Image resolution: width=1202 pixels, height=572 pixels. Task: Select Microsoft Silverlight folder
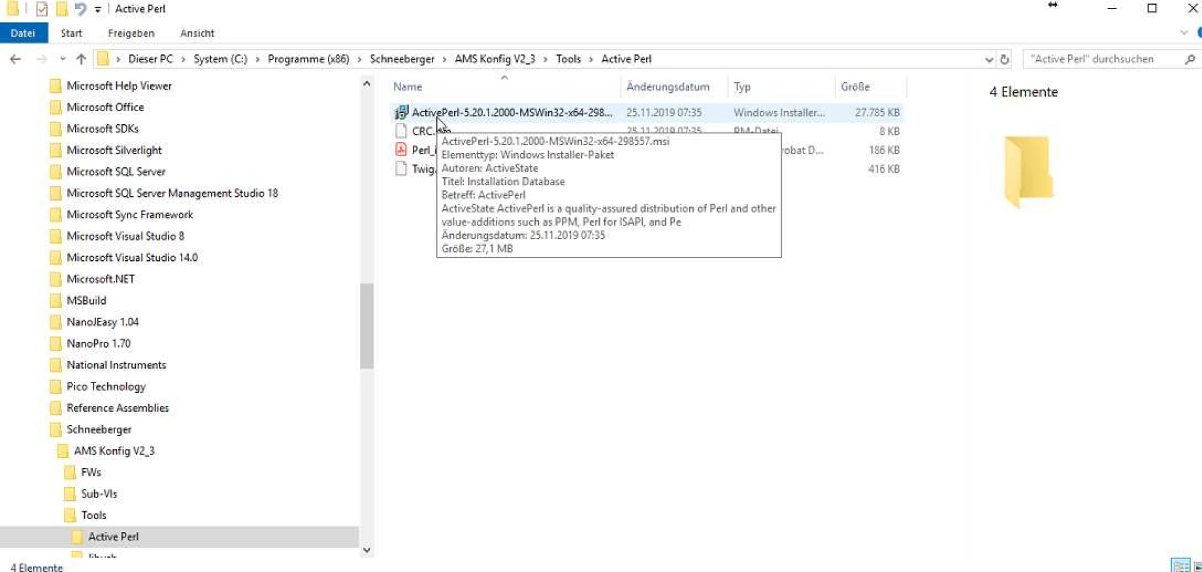pyautogui.click(x=114, y=150)
